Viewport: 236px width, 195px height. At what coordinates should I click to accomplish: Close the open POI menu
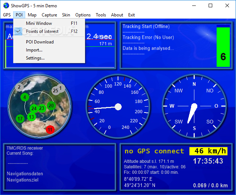(19, 15)
